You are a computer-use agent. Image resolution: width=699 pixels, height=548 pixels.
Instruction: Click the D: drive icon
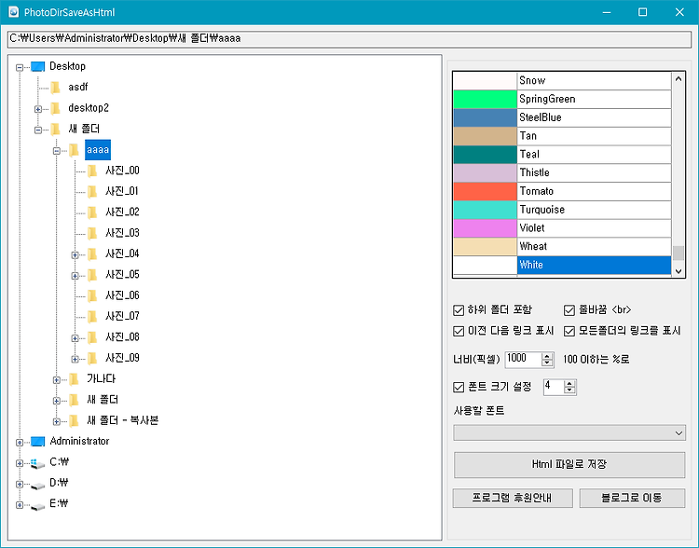38,485
